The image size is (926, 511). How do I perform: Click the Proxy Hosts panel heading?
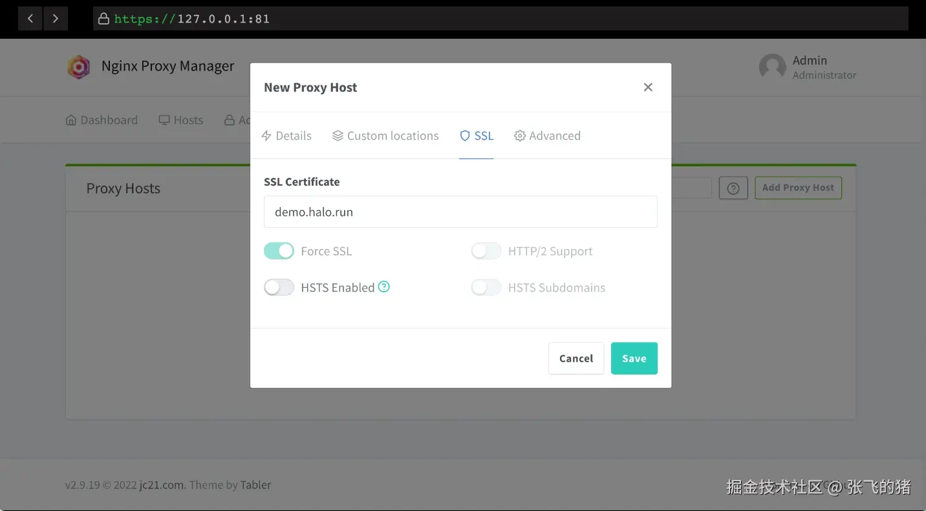point(124,189)
